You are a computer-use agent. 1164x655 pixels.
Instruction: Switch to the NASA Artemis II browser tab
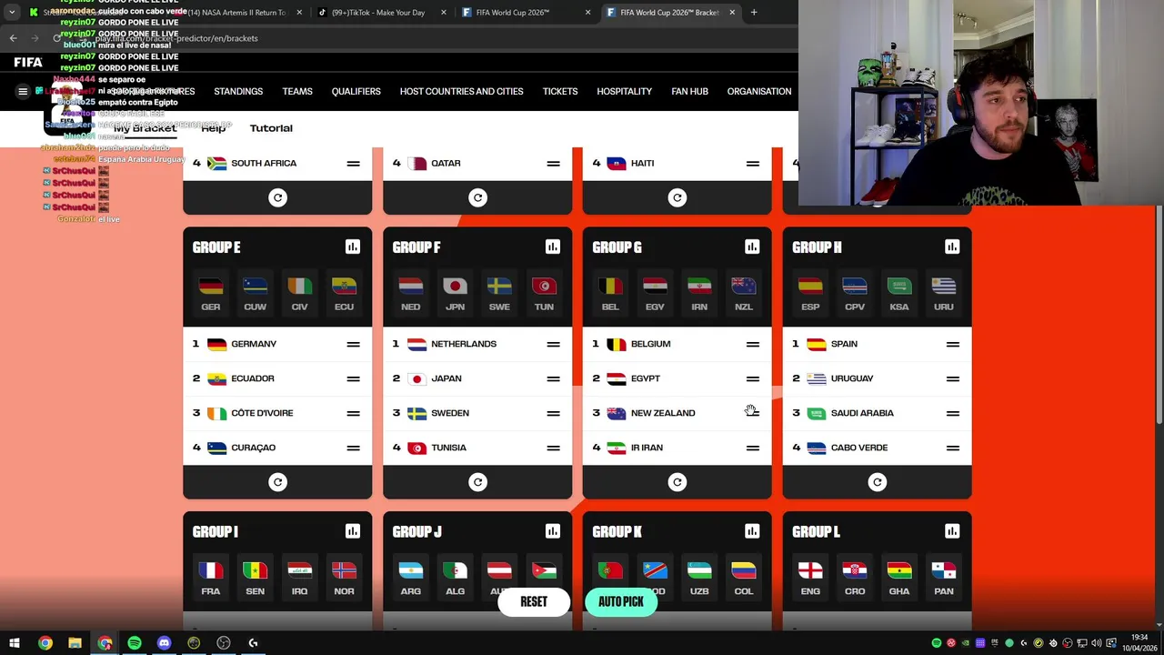[236, 13]
